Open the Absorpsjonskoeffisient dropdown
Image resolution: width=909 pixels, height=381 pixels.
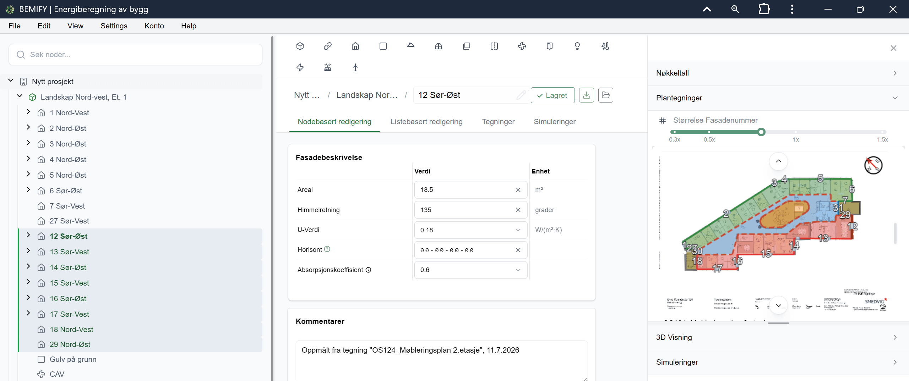click(471, 270)
